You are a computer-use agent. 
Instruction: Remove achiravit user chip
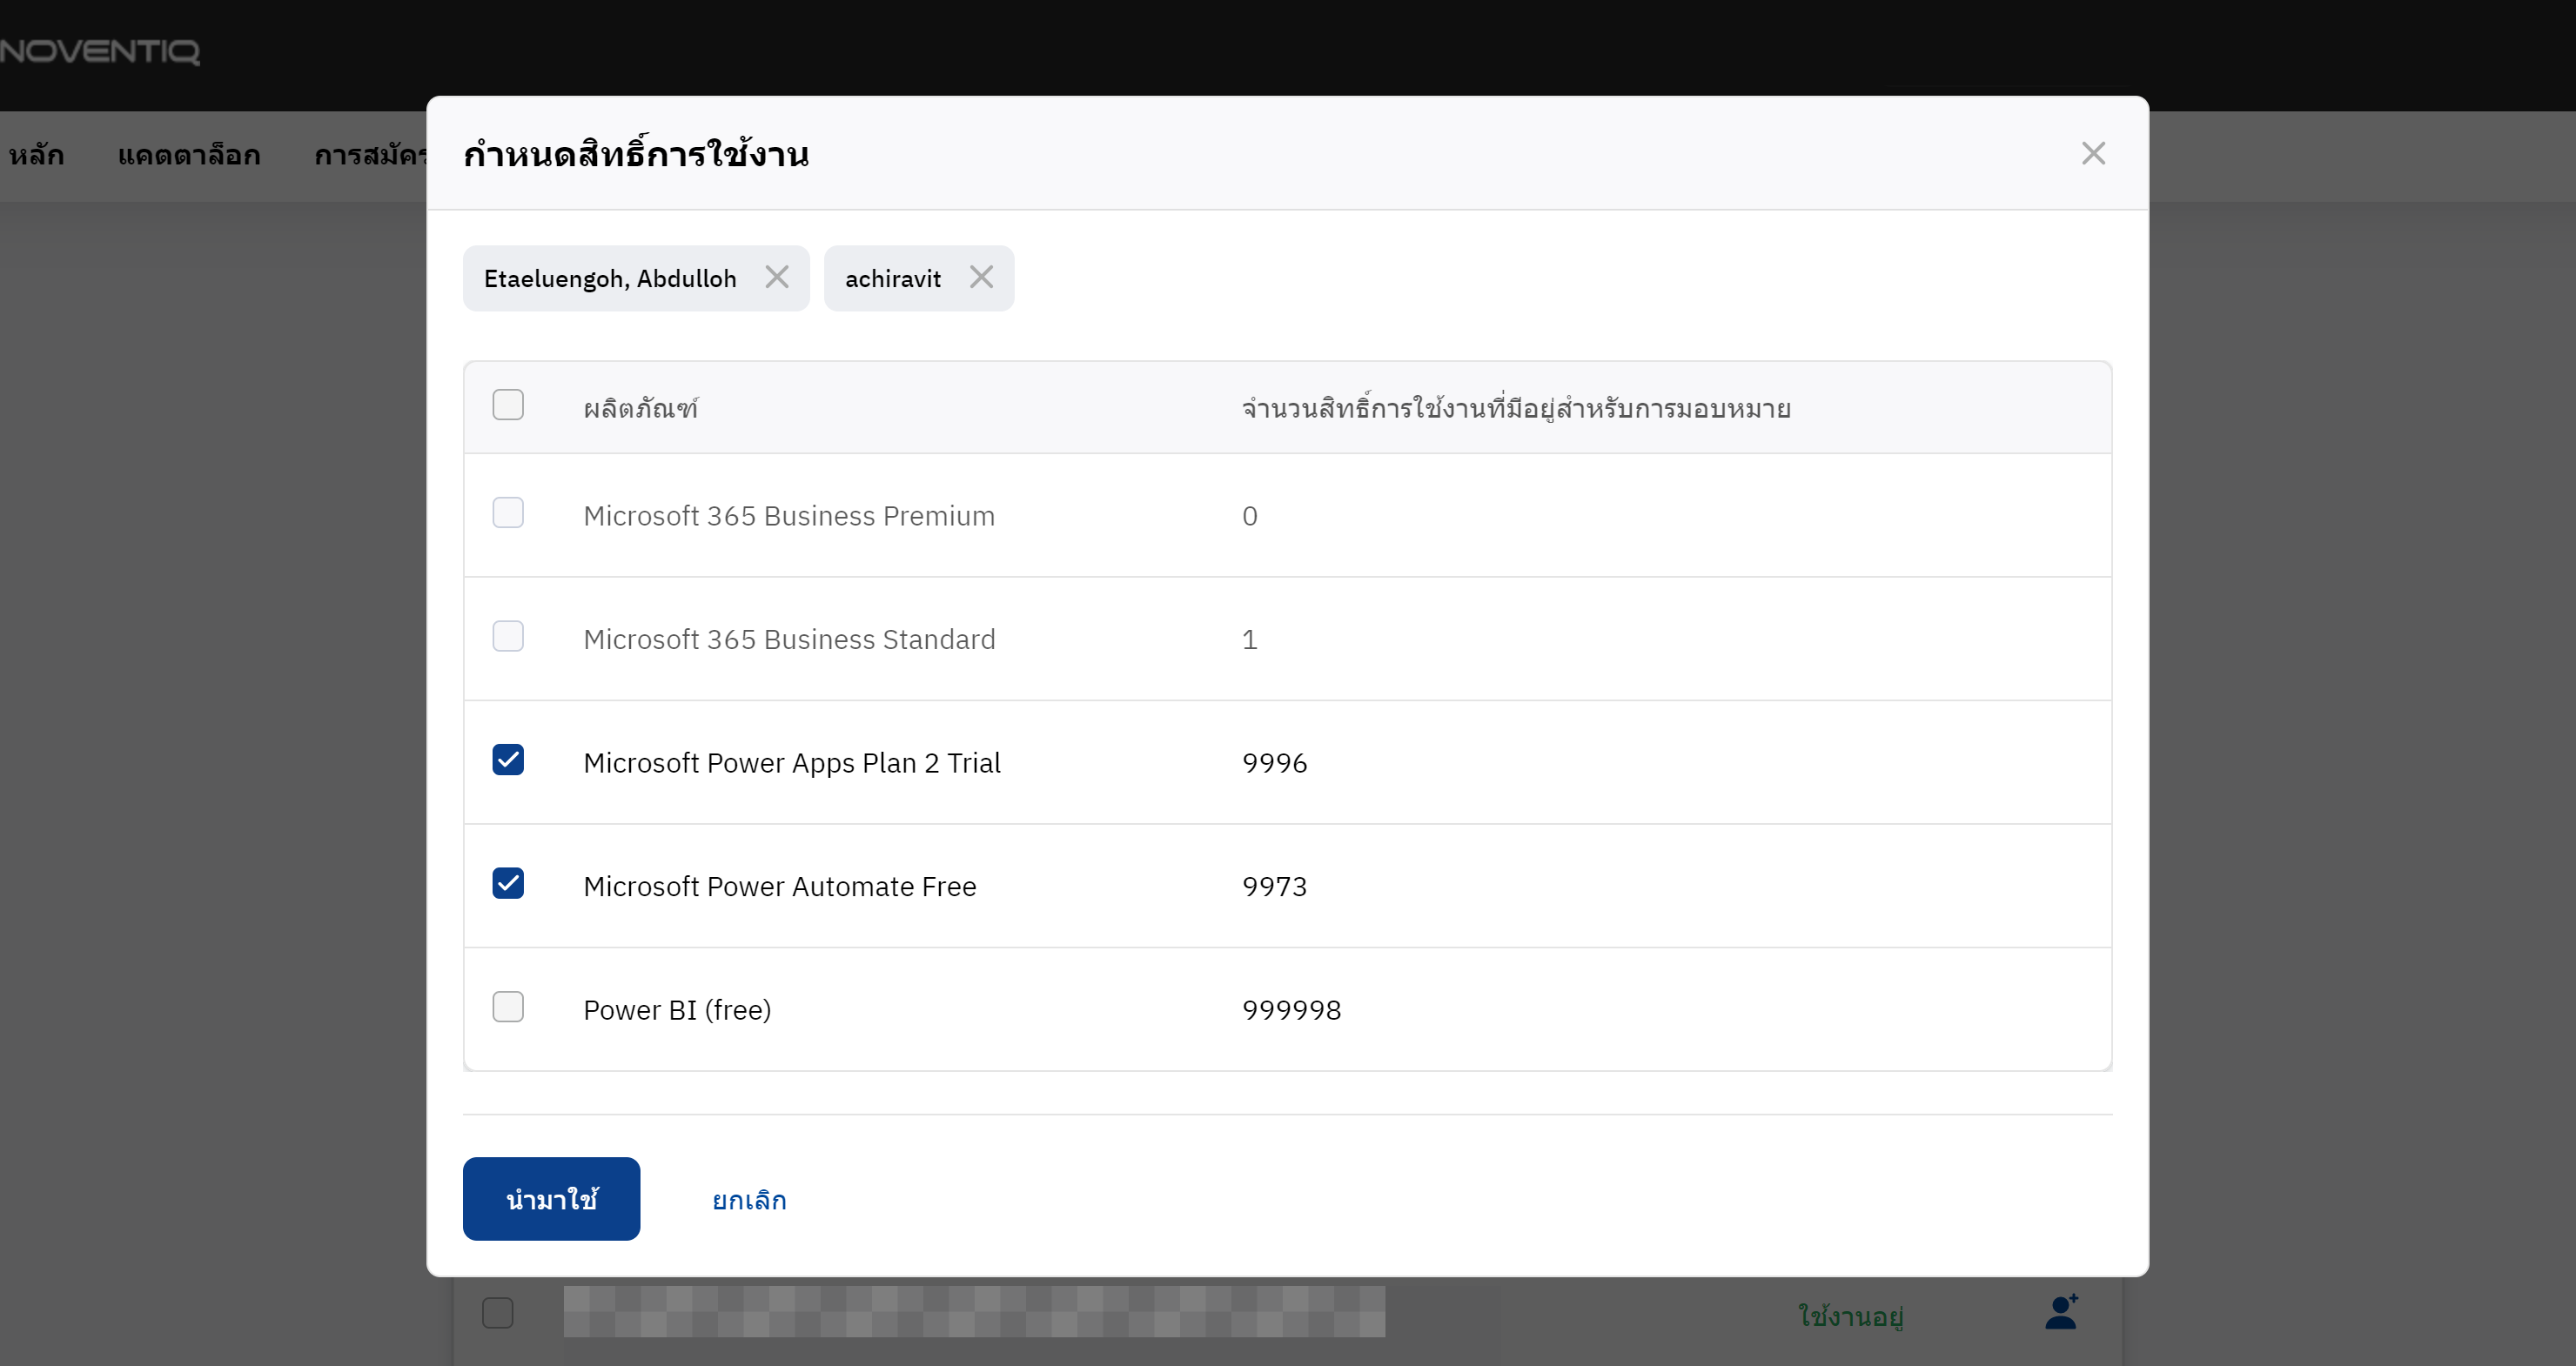click(981, 277)
